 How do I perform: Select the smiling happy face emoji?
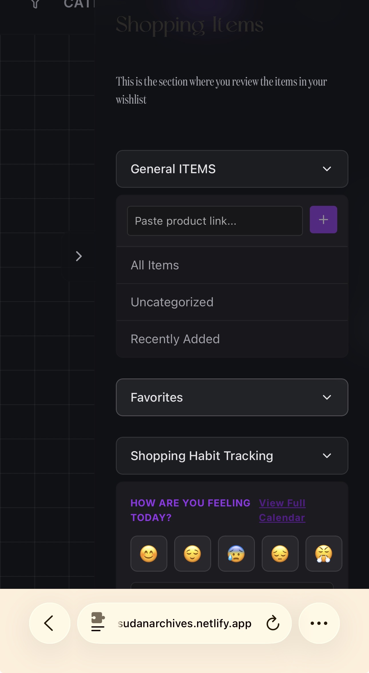[x=149, y=554]
